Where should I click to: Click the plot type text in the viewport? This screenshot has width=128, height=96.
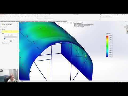(x=82, y=26)
